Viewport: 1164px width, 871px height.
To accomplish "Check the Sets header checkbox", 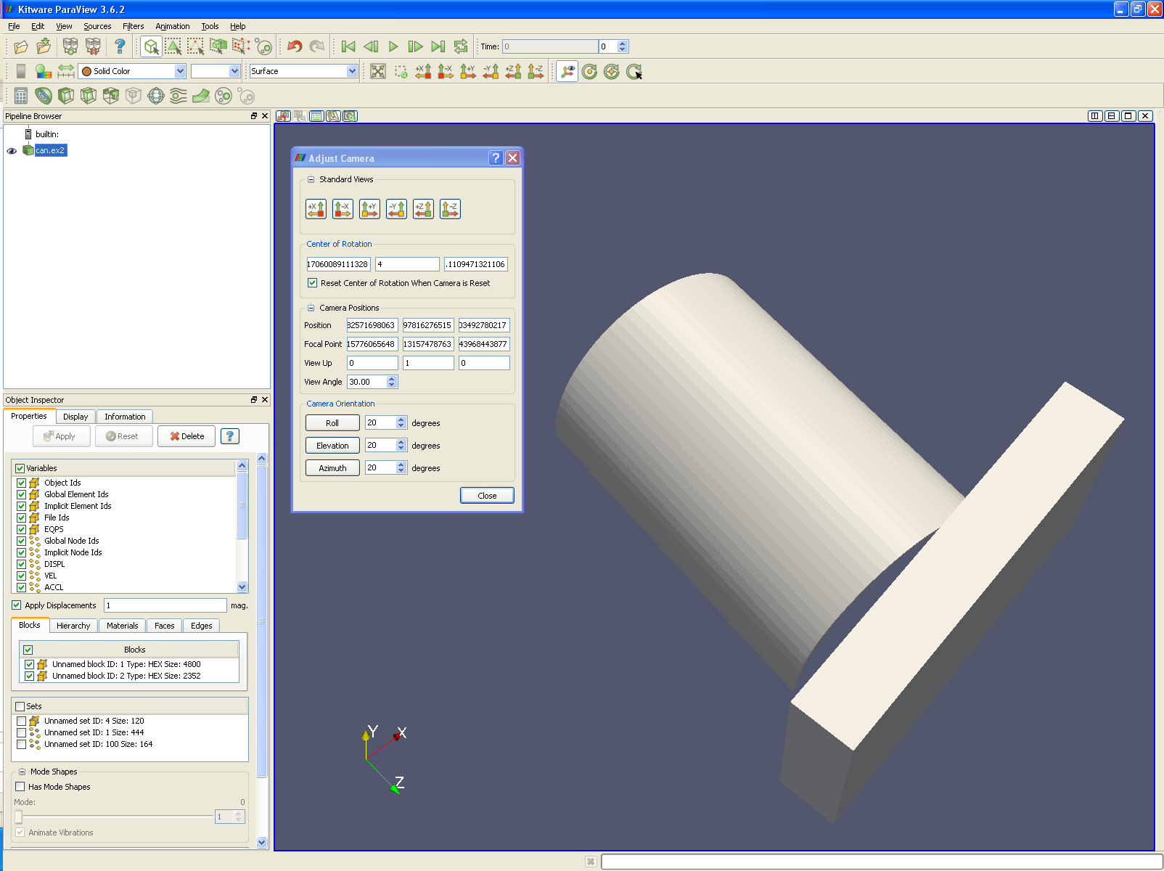I will point(20,706).
